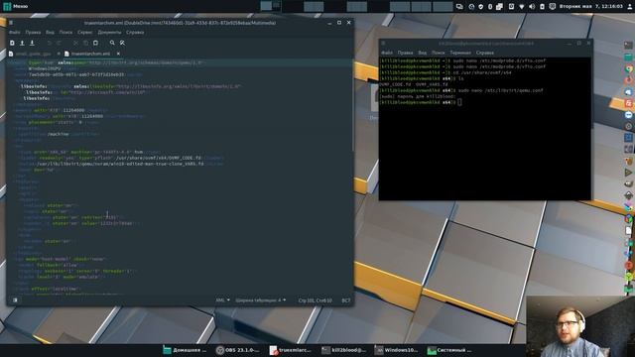Open the Меню application launcher

point(16,6)
